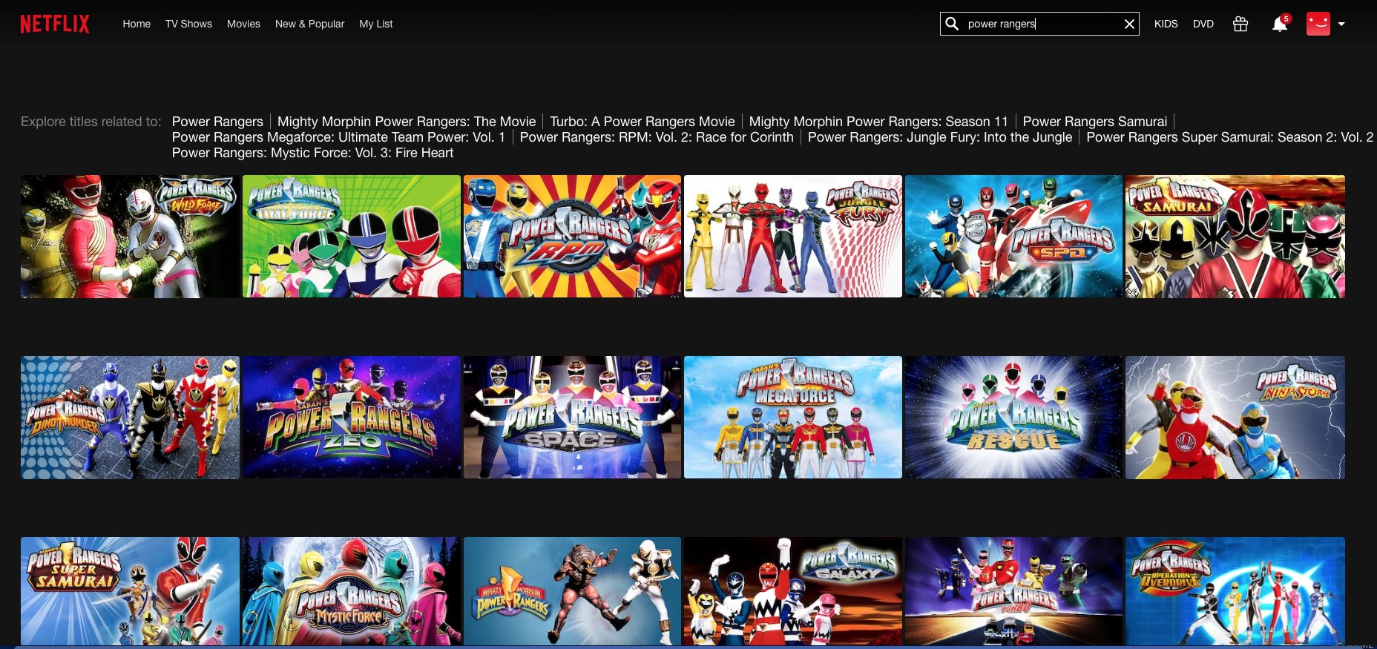The width and height of the screenshot is (1377, 649).
Task: Explore 'Power Rangers: Jungle Fury: Into the Jungle'
Action: (x=940, y=137)
